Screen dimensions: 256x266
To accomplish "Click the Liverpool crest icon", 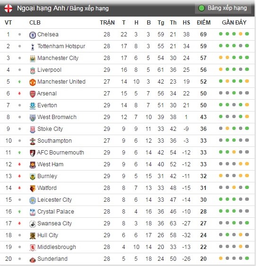I will point(33,70).
